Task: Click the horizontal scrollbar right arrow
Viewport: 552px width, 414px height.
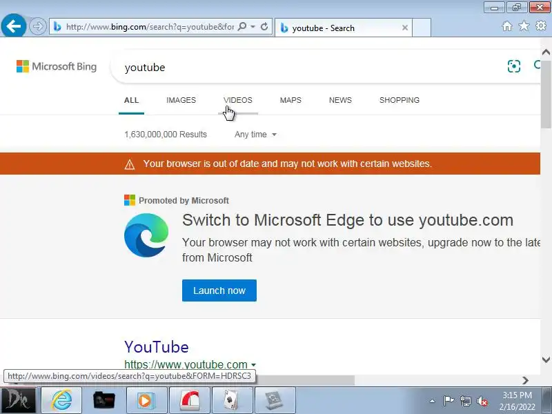Action: [x=525, y=380]
